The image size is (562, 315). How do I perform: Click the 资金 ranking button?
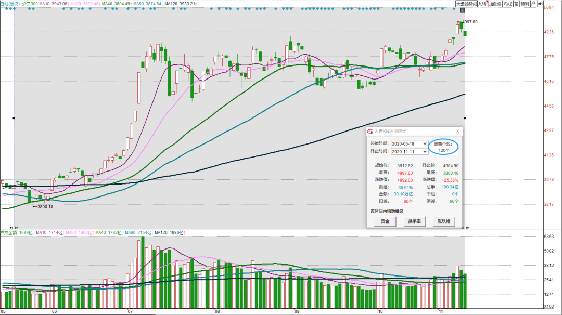coord(385,221)
